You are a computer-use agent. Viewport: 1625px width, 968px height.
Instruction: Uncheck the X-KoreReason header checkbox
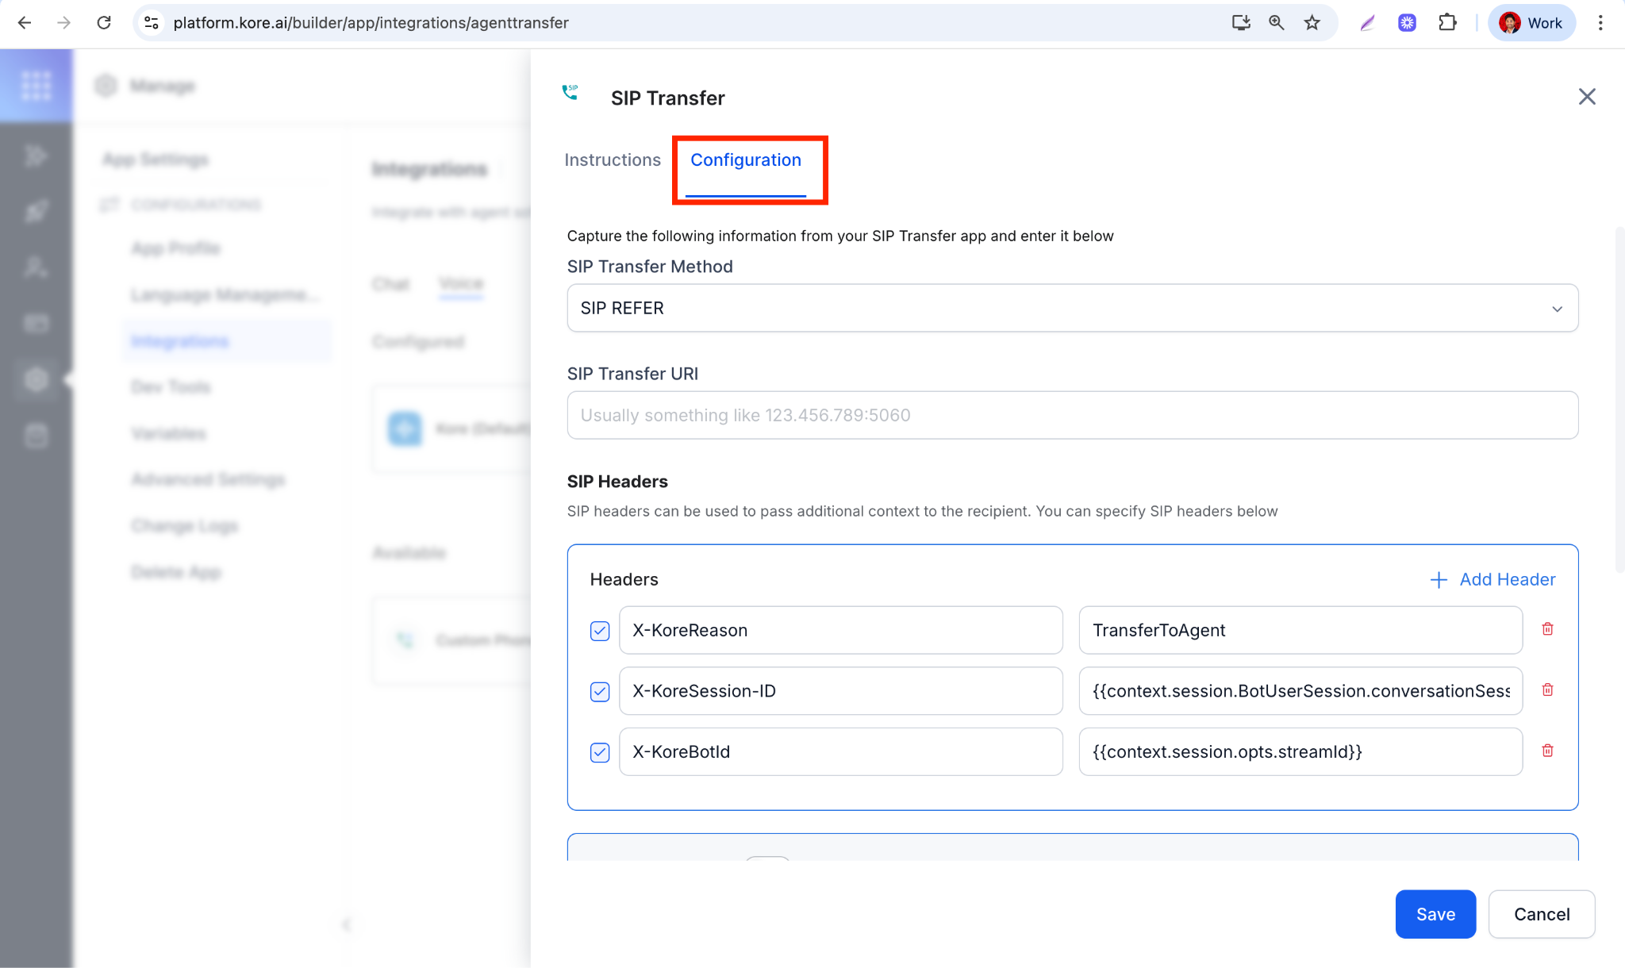click(600, 631)
